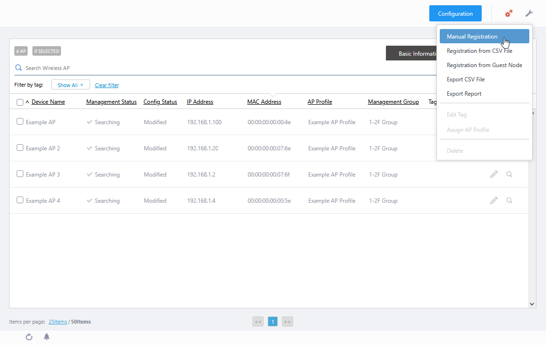Select Export CSV File menu entry
Image resolution: width=546 pixels, height=345 pixels.
pyautogui.click(x=465, y=79)
